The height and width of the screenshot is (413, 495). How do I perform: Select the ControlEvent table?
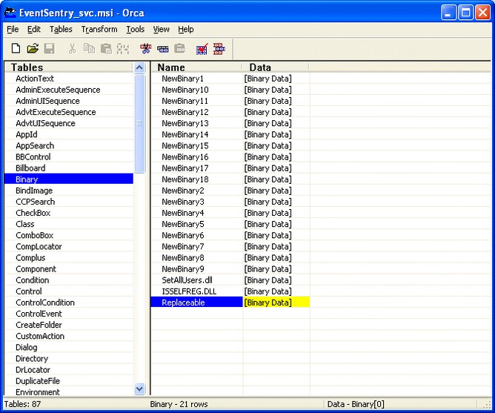[69, 314]
